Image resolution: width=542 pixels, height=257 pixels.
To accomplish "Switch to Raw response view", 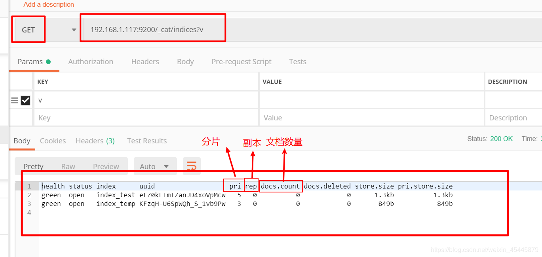I will 68,166.
